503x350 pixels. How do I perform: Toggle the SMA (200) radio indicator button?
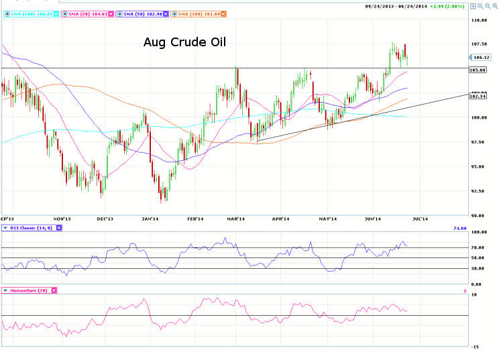6,13
